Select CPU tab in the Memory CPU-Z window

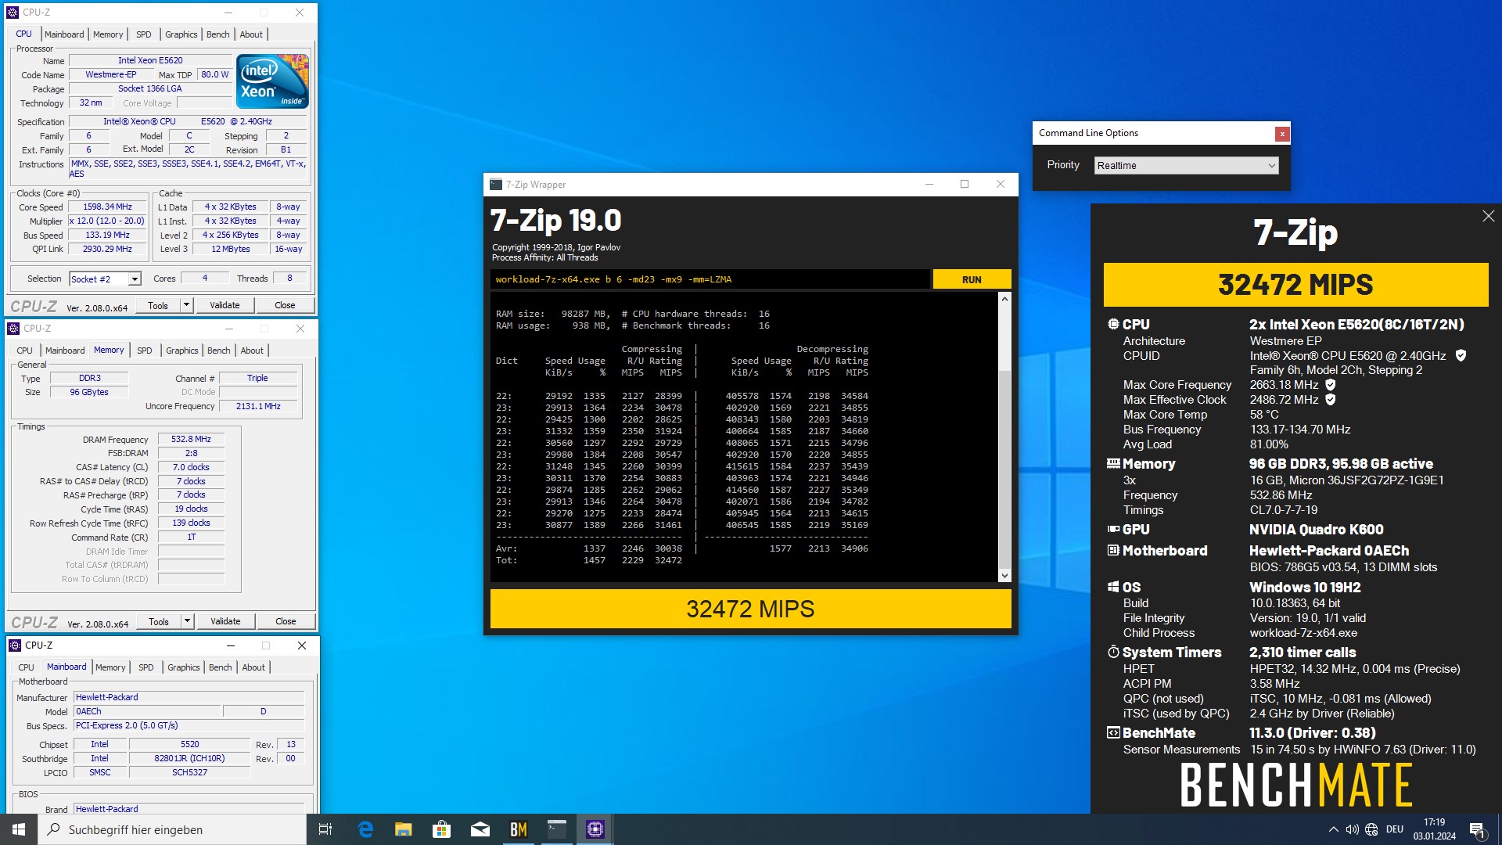pos(25,351)
